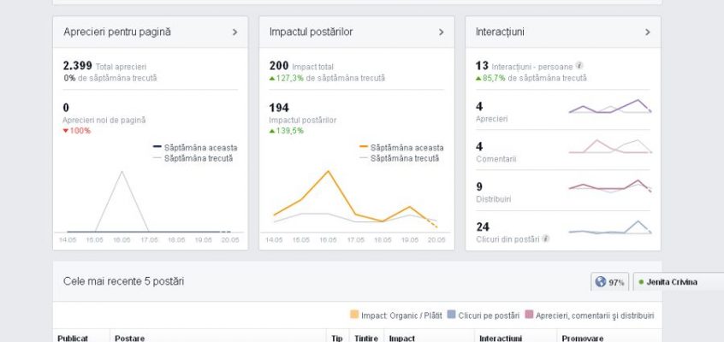Open Jenita Crivina chat tab
The height and width of the screenshot is (342, 724).
coord(679,282)
